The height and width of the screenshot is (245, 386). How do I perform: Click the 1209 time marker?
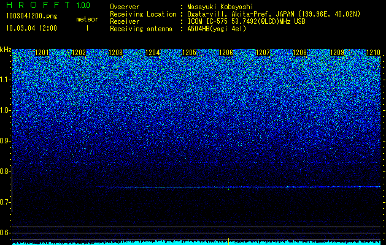[x=337, y=53]
